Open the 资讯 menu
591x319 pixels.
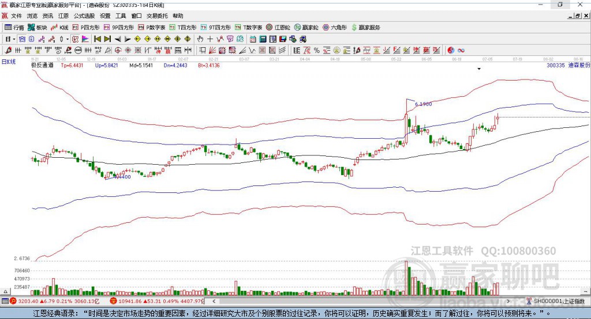47,16
